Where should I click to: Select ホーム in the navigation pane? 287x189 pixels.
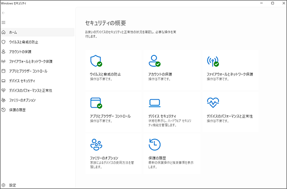[37, 32]
